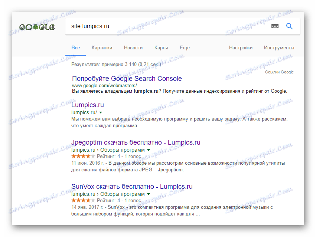Viewport: 316px width, 237px height.
Task: Click the Ссылки Google label
Action: pos(279,72)
